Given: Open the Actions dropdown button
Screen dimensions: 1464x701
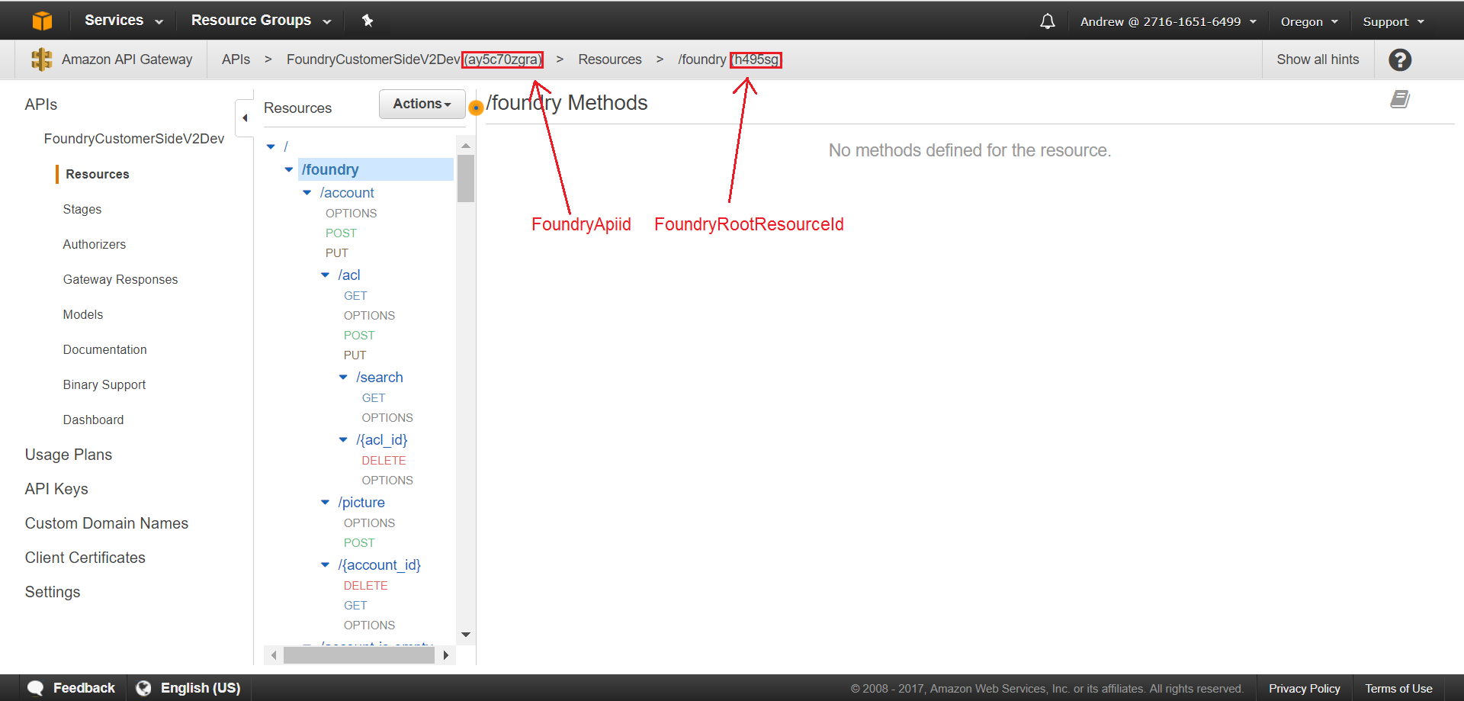Looking at the screenshot, I should pyautogui.click(x=422, y=104).
